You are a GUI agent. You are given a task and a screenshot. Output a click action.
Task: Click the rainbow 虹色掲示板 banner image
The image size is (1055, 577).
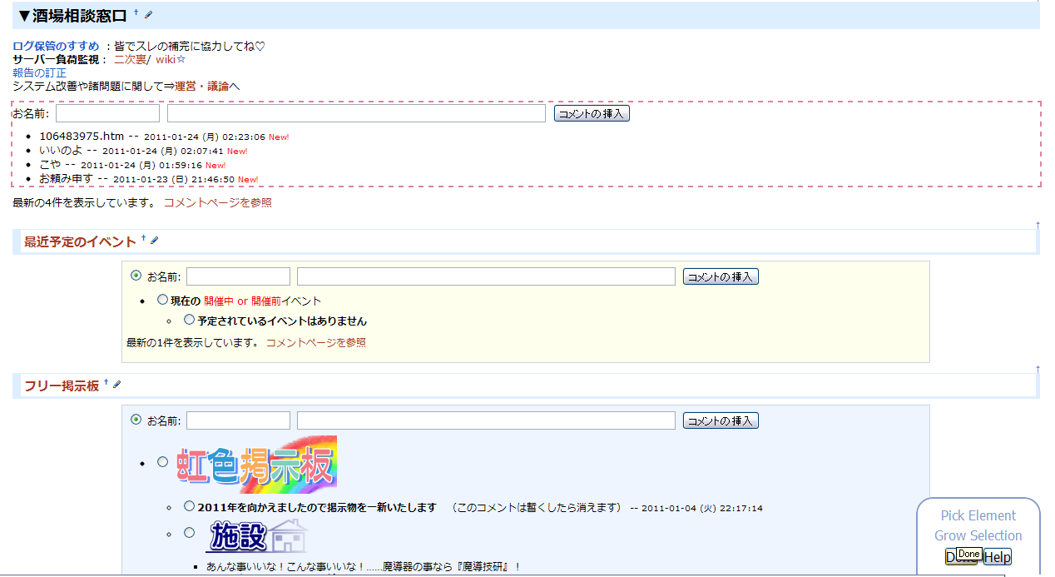point(257,465)
